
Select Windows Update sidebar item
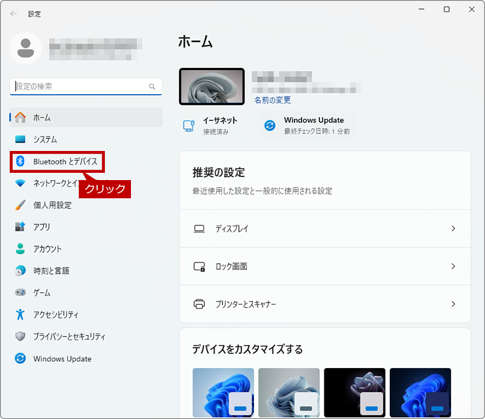pos(86,358)
